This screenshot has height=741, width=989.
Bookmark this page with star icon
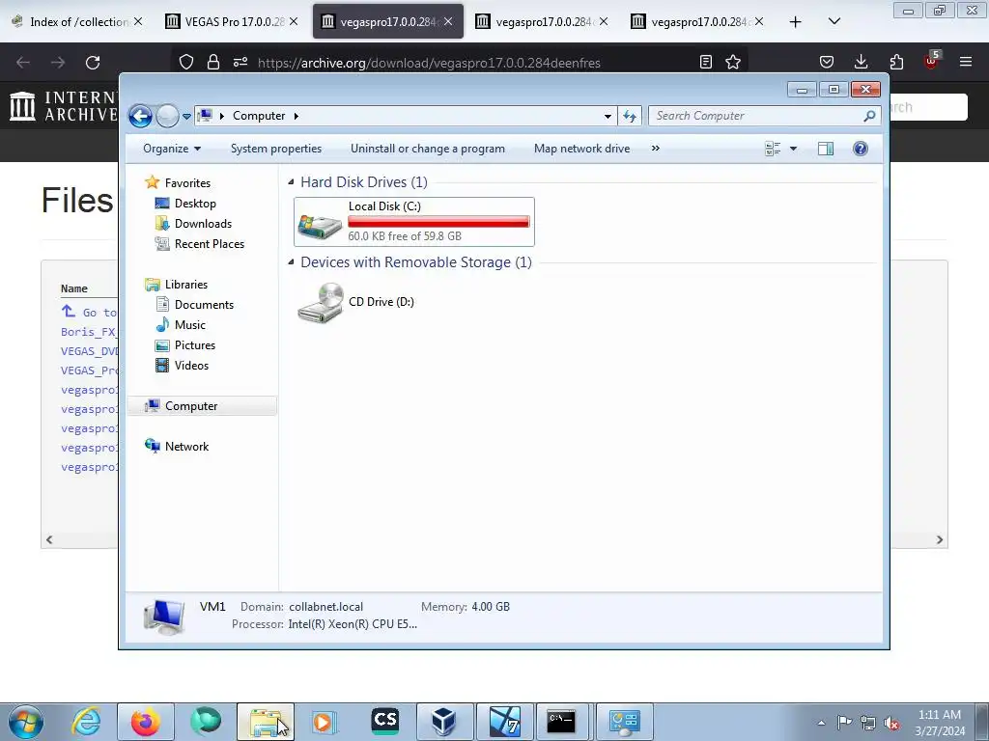[733, 62]
